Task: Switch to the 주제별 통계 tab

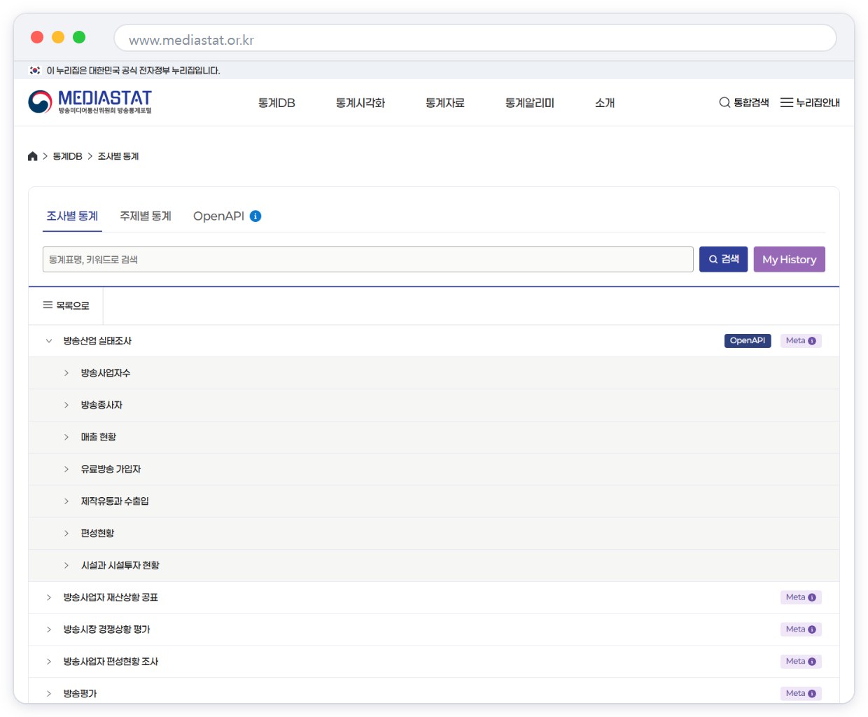Action: click(146, 216)
